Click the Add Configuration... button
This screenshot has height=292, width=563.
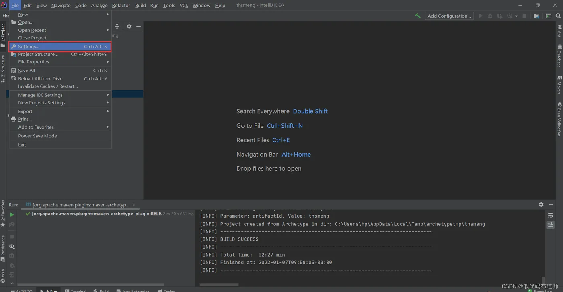point(449,16)
